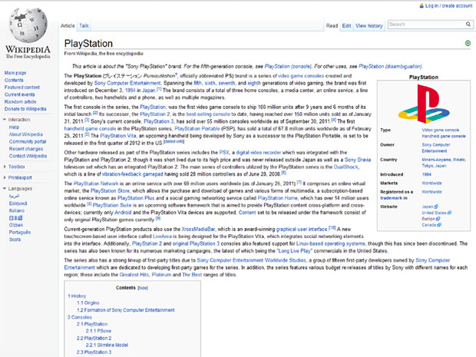Open DualShock link
This screenshot has height=357, width=476.
[x=346, y=167]
